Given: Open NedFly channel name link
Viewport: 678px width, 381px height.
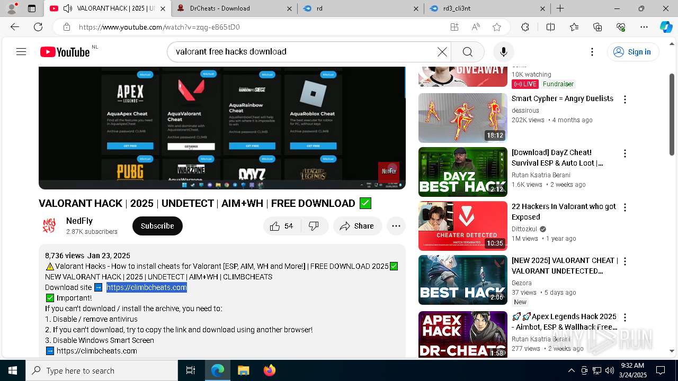Looking at the screenshot, I should (79, 221).
